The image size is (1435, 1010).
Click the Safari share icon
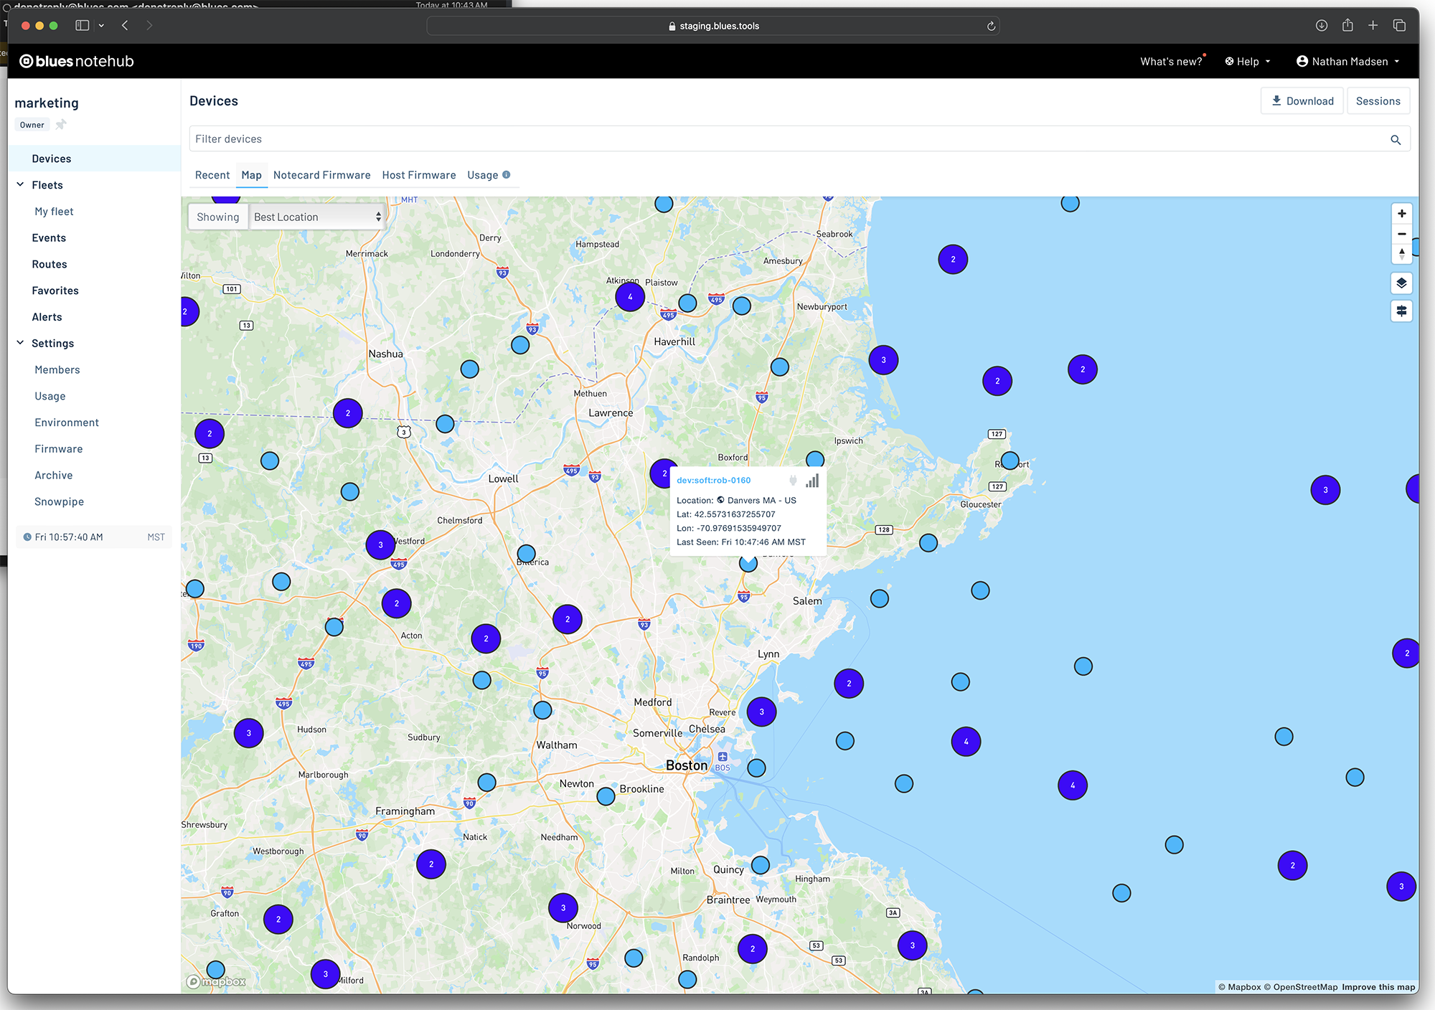(1347, 25)
